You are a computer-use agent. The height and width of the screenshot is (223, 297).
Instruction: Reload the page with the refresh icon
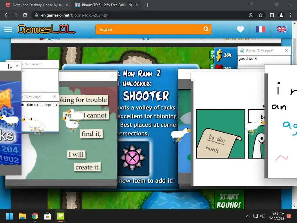coord(25,15)
